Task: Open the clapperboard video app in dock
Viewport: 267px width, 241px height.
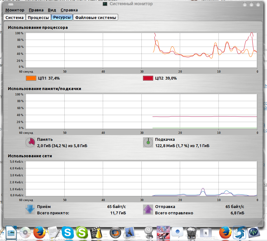Action: (x=96, y=233)
